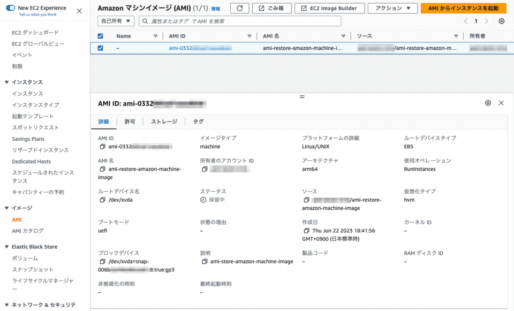
Task: Refresh the AMI list
Action: tap(239, 8)
